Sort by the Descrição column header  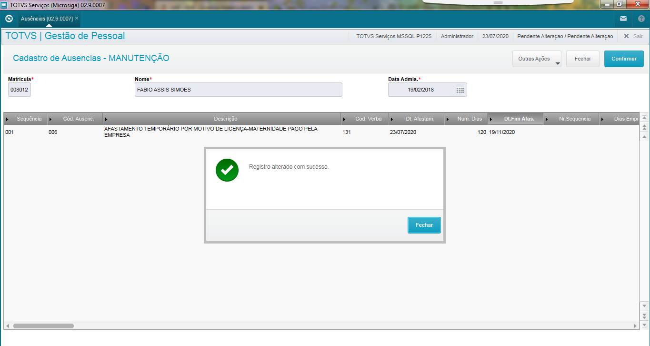pyautogui.click(x=222, y=119)
